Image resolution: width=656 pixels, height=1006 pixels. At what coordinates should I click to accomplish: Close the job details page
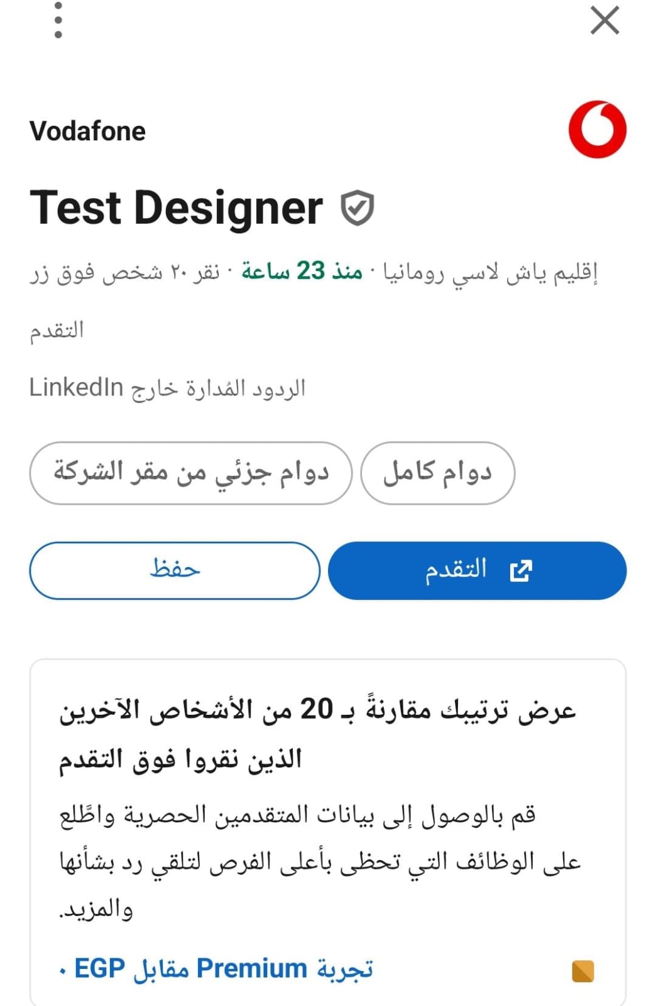point(604,20)
